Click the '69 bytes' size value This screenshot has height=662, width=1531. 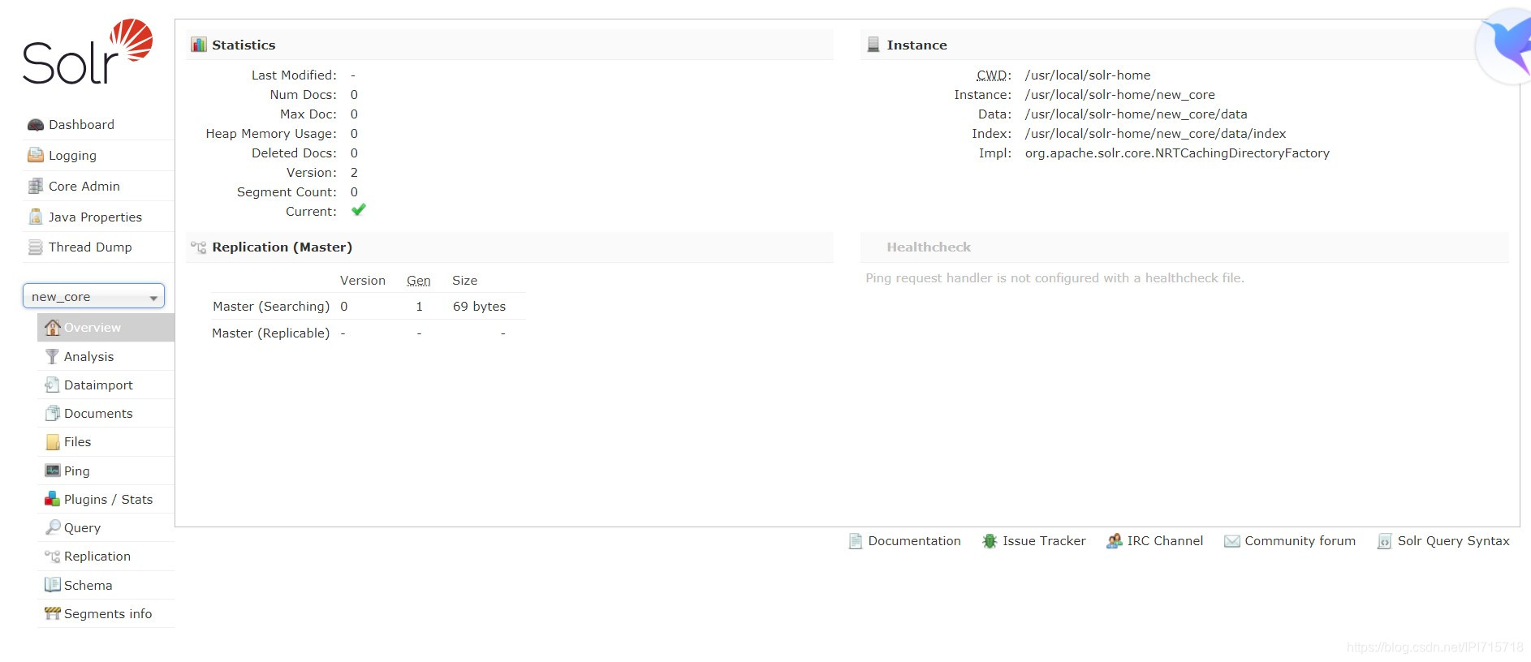point(479,307)
